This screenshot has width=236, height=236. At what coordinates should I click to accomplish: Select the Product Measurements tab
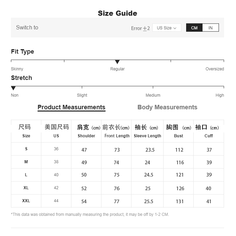tap(71, 107)
